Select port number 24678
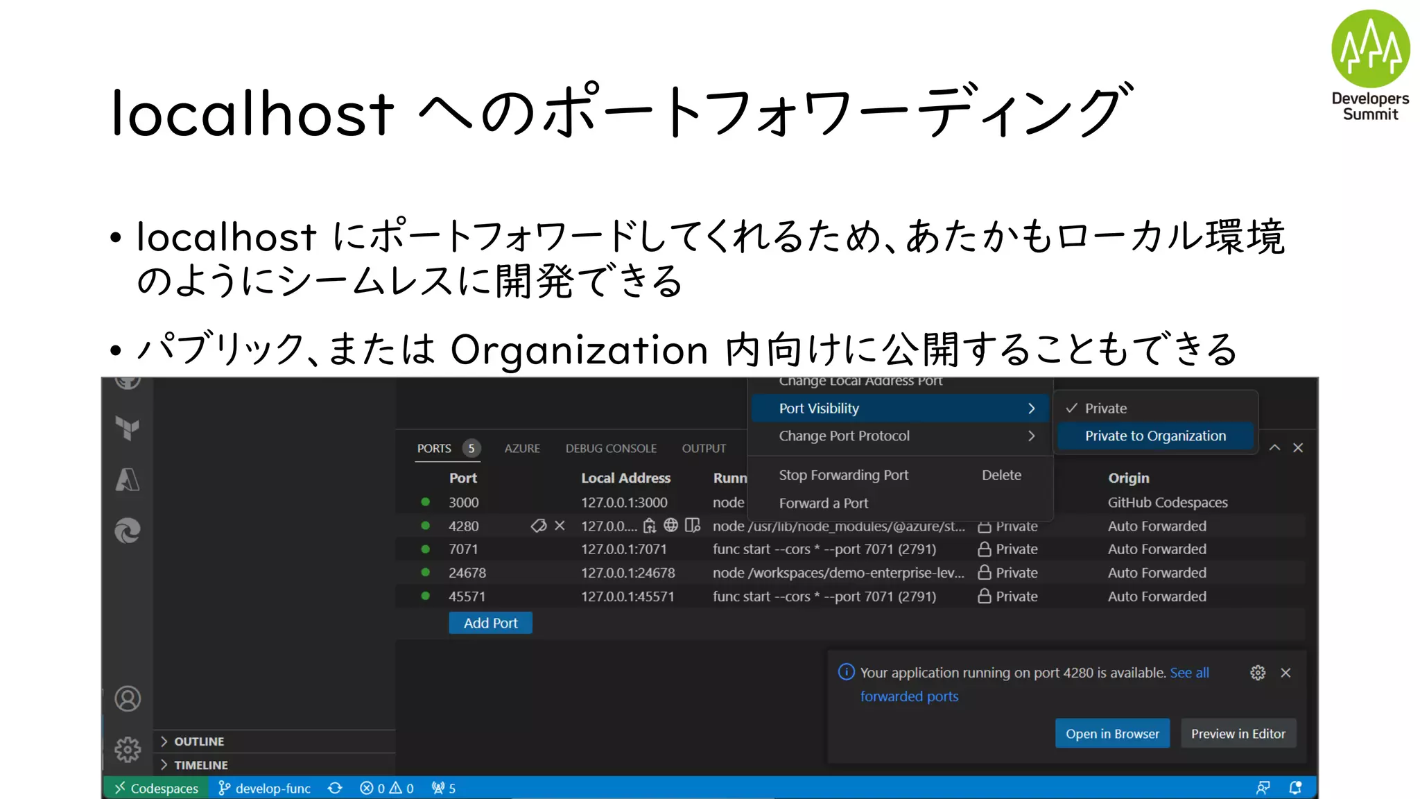The height and width of the screenshot is (799, 1420). (467, 572)
